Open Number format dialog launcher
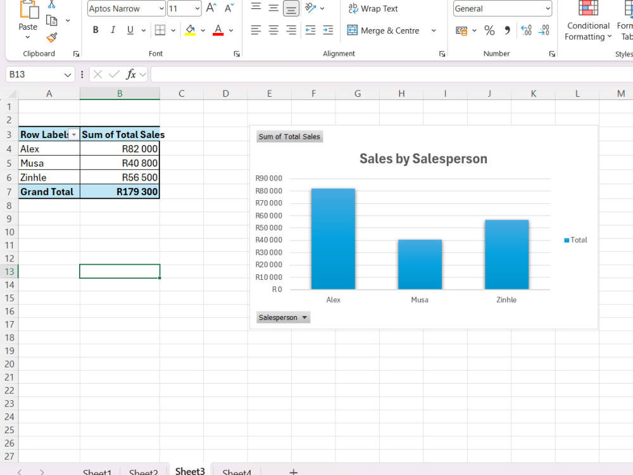This screenshot has width=633, height=475. pyautogui.click(x=552, y=54)
